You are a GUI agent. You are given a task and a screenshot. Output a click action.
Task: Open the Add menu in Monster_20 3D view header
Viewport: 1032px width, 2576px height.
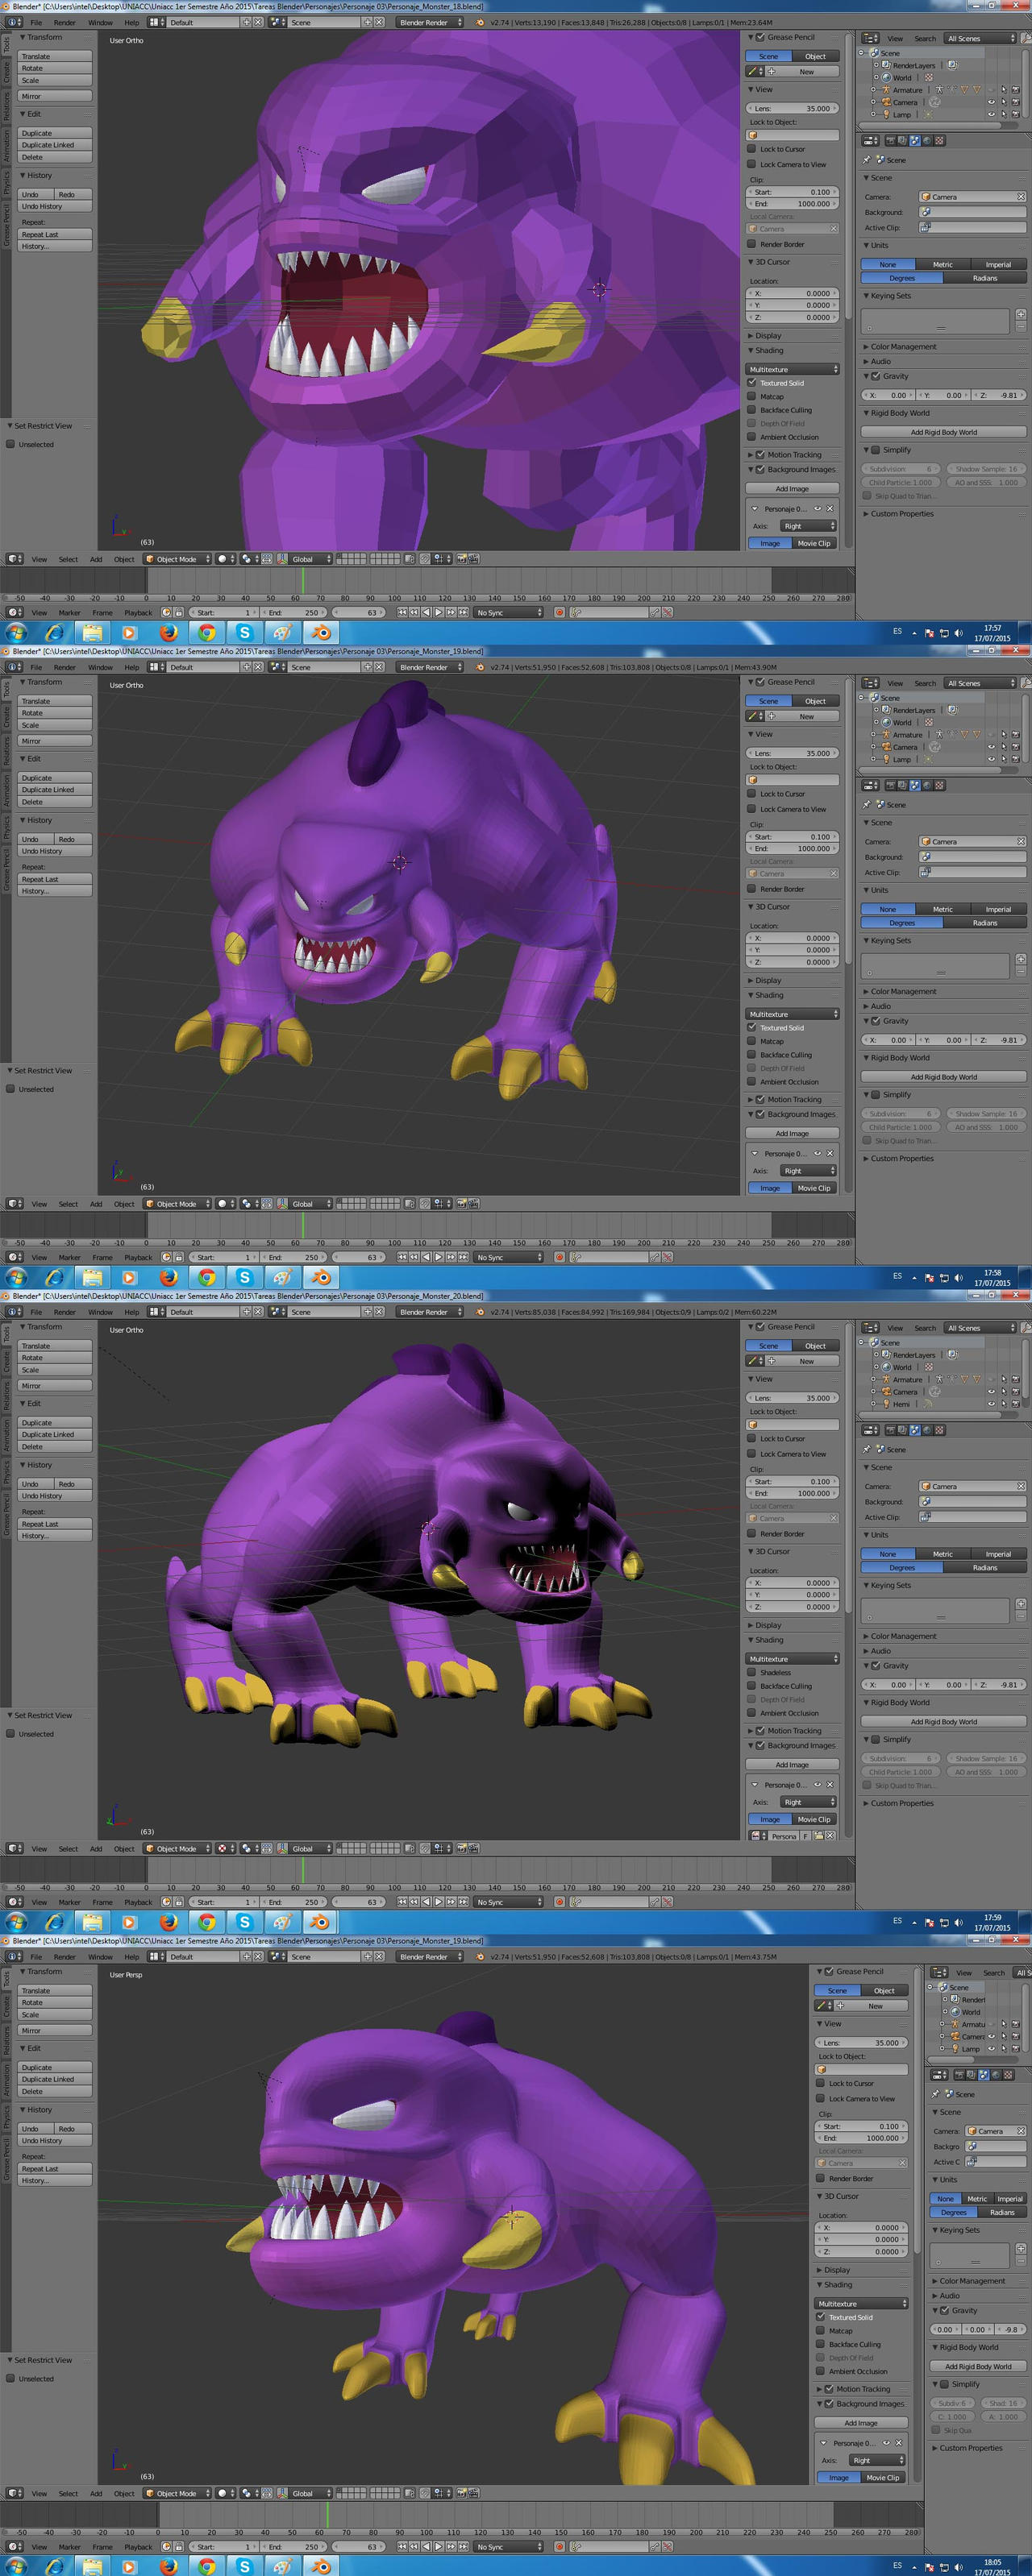(96, 1849)
